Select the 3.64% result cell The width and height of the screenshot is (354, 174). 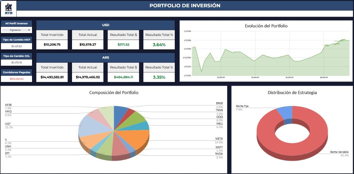(x=159, y=44)
